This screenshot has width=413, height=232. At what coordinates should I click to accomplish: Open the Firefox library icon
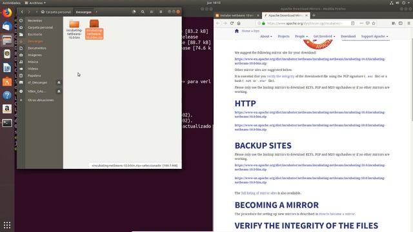(x=394, y=23)
